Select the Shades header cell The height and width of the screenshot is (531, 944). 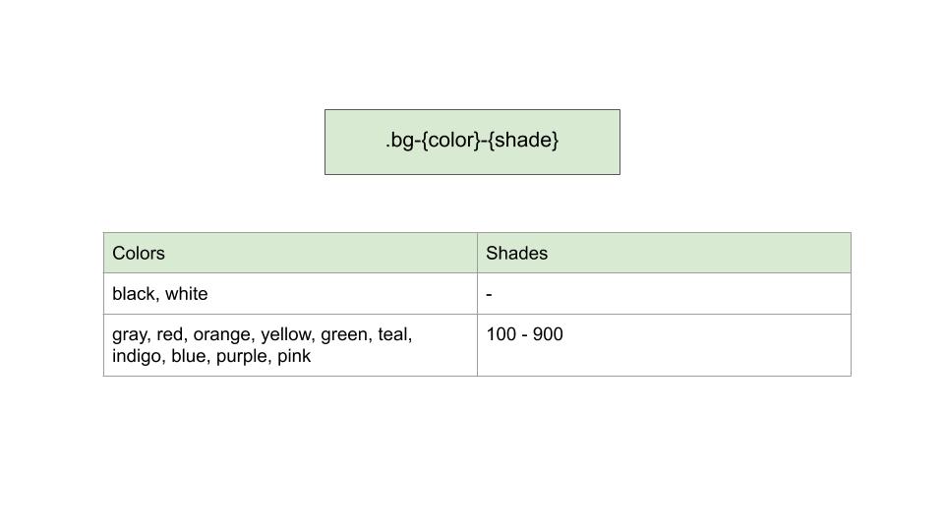click(664, 253)
